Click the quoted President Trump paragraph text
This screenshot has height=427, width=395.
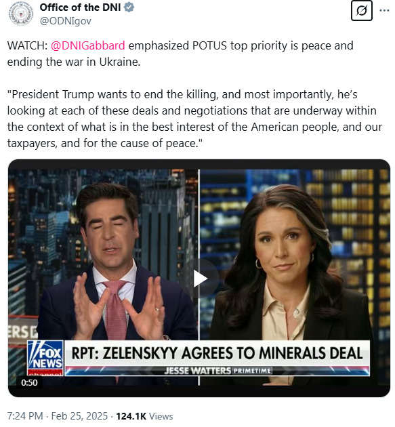pyautogui.click(x=194, y=119)
